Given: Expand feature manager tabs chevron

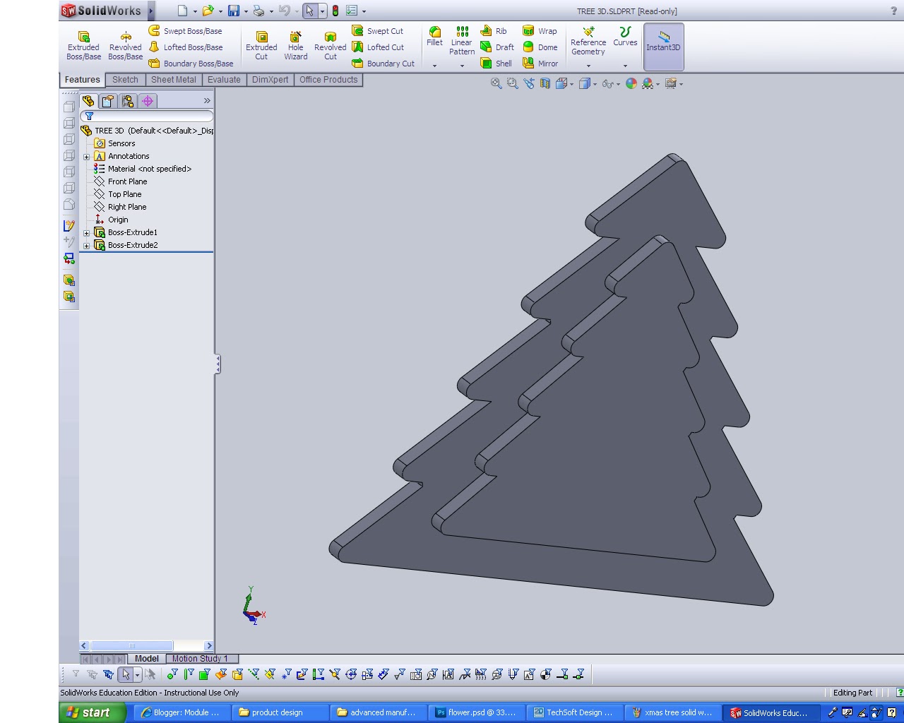Looking at the screenshot, I should (207, 101).
